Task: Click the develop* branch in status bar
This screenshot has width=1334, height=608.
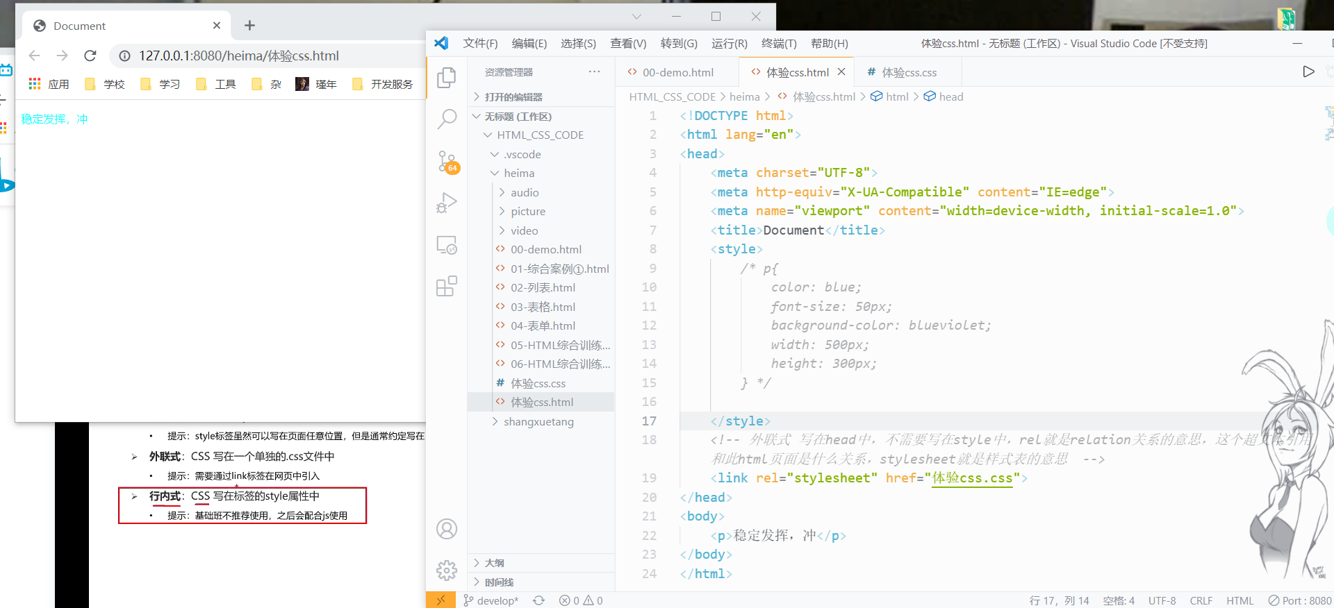Action: coord(491,600)
